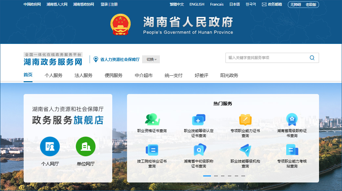The height and width of the screenshot is (191, 342).
Task: Open the 好差评 navigation tab
Action: click(x=201, y=75)
